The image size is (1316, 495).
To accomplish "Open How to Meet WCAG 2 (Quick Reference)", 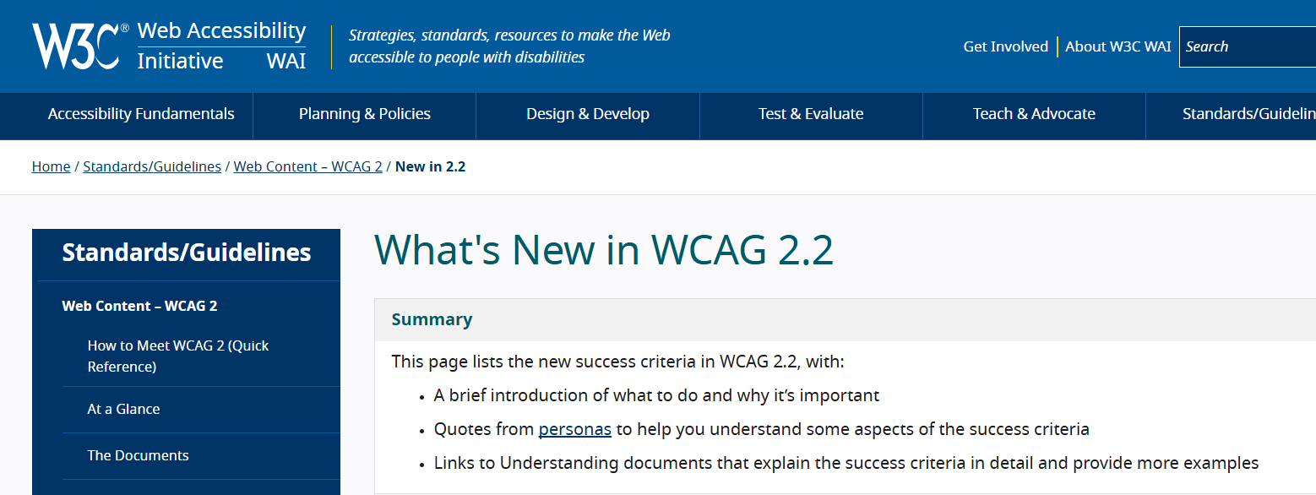I will pyautogui.click(x=178, y=356).
